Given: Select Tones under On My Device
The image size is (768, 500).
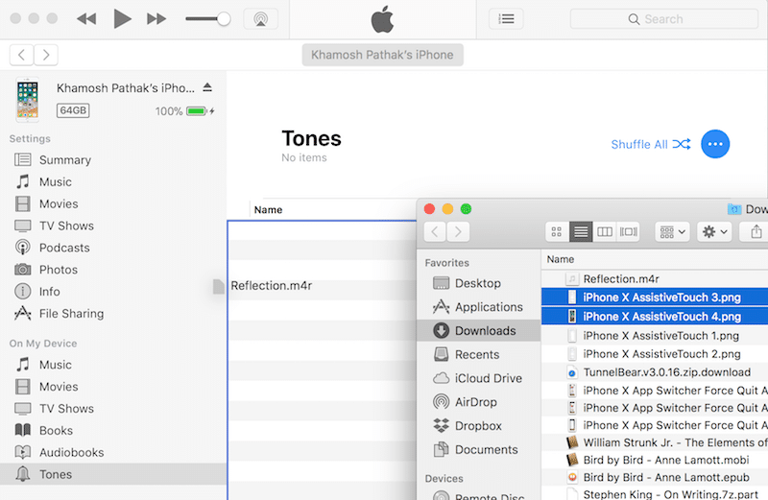Looking at the screenshot, I should click(x=55, y=474).
